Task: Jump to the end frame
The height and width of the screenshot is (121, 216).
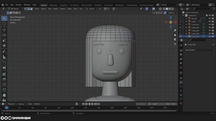Action: [99, 104]
